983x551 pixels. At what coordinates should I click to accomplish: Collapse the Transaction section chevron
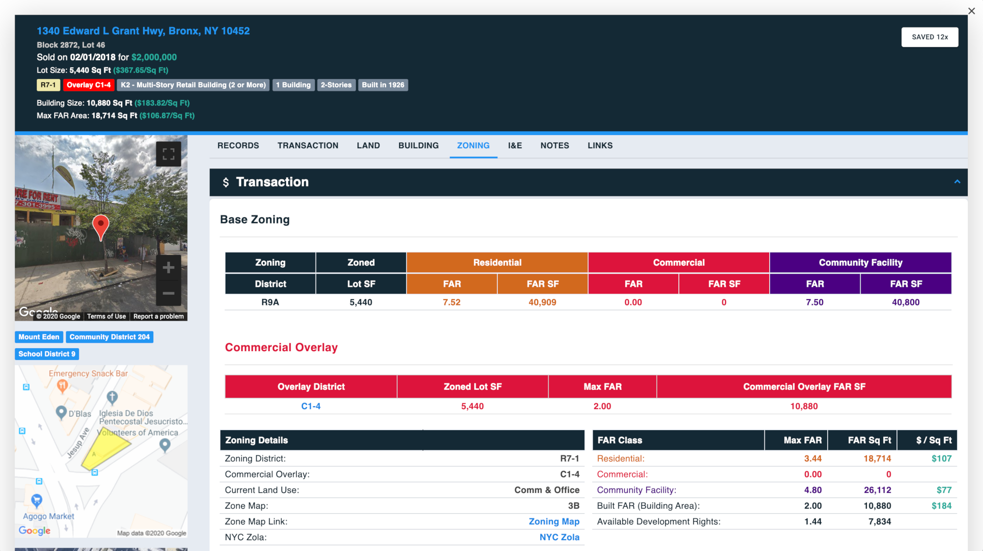957,182
